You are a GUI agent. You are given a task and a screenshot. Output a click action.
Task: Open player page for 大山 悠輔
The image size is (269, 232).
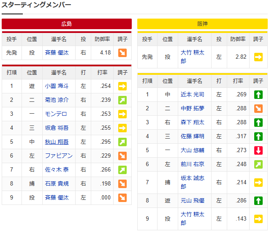click(193, 150)
